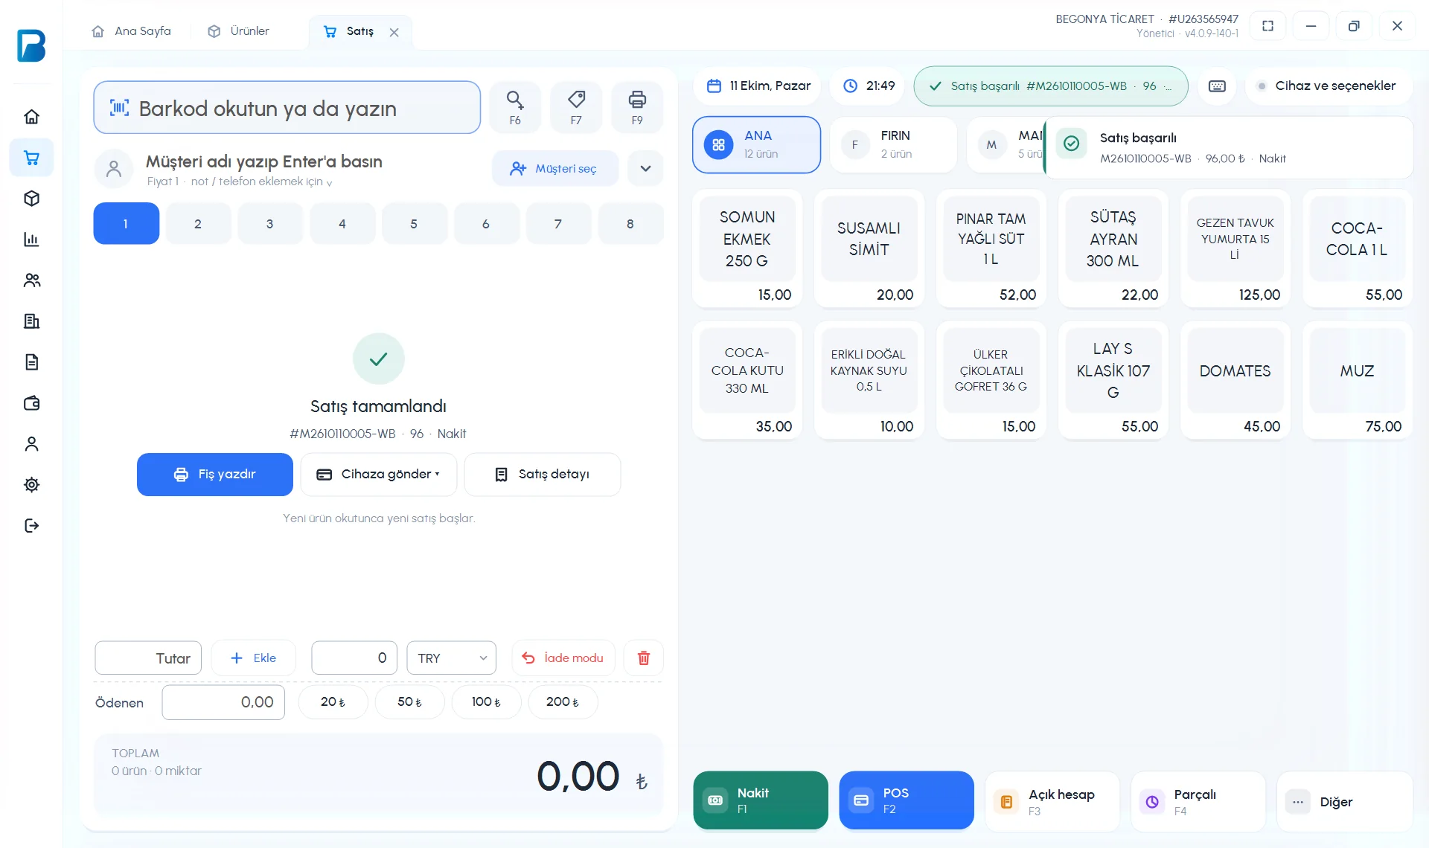Open the customers group icon in sidebar
Screen dimensions: 1429x848
(31, 280)
